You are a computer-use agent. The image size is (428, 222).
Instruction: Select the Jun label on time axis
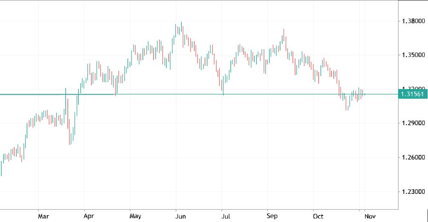[x=181, y=216]
